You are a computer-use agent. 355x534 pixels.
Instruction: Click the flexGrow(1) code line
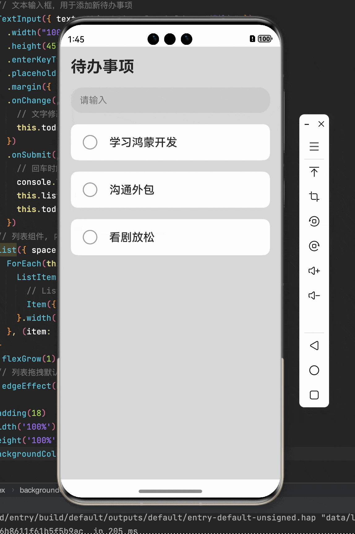28,359
